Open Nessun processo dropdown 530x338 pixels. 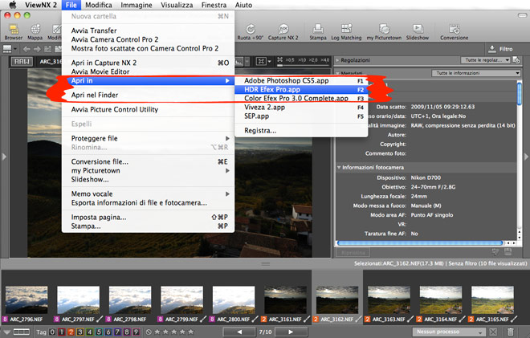tap(449, 332)
